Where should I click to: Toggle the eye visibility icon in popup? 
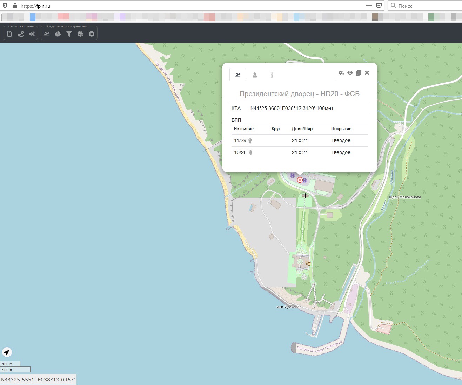(350, 73)
